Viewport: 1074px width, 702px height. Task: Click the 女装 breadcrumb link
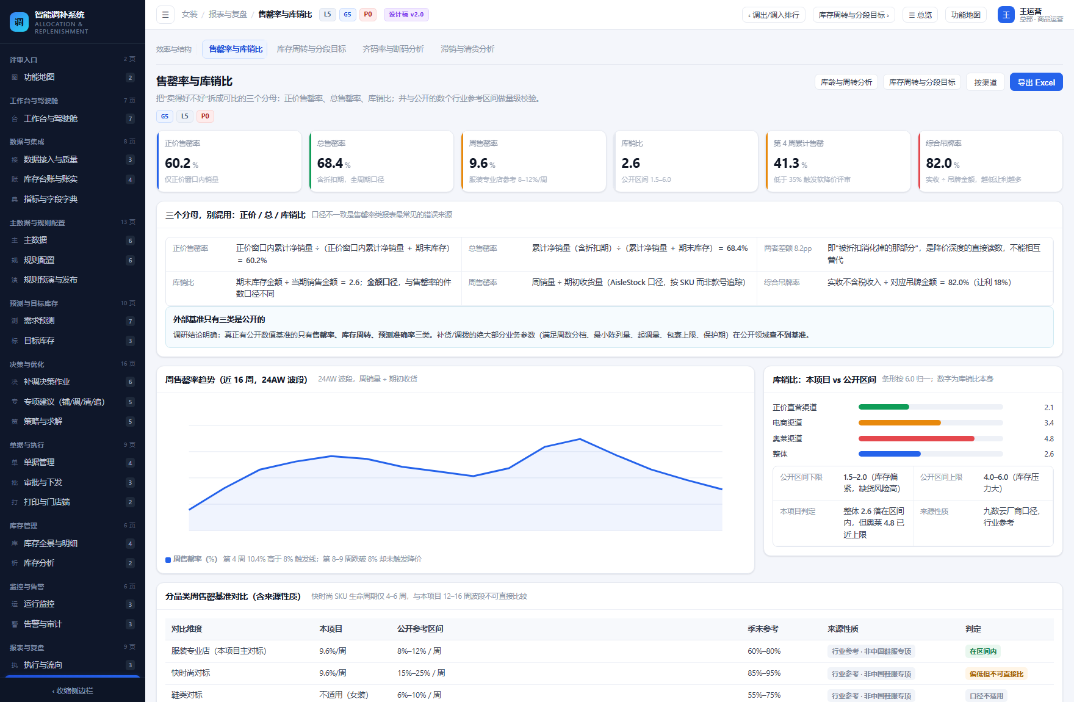tap(190, 15)
